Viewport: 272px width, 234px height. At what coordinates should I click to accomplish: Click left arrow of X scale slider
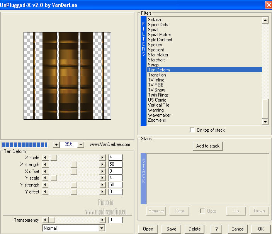(45, 158)
